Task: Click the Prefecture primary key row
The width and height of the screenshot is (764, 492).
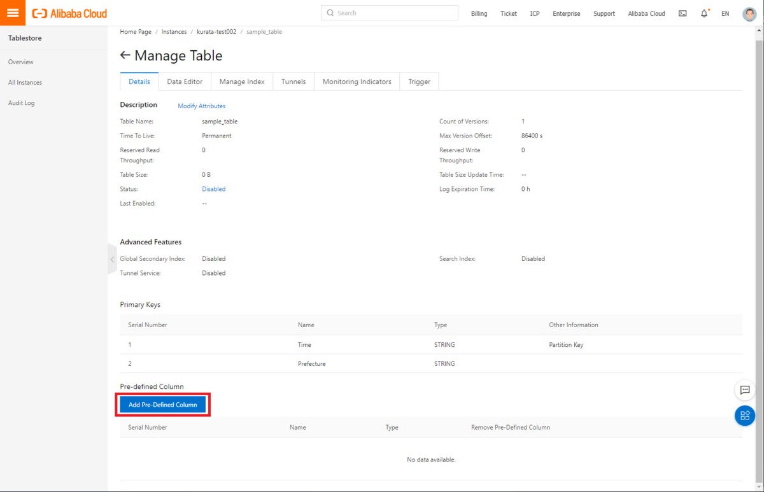Action: pyautogui.click(x=431, y=364)
